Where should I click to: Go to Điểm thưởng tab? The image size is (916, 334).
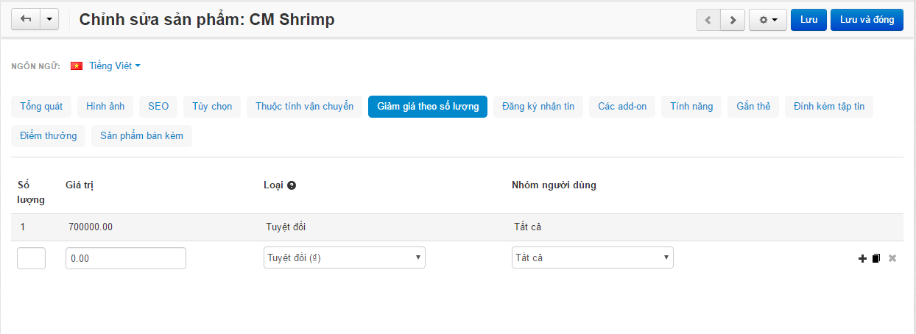coord(49,136)
